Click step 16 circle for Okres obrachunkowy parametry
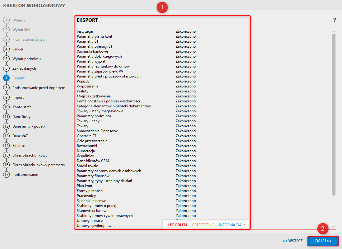This screenshot has height=249, width=342. pos(6,165)
